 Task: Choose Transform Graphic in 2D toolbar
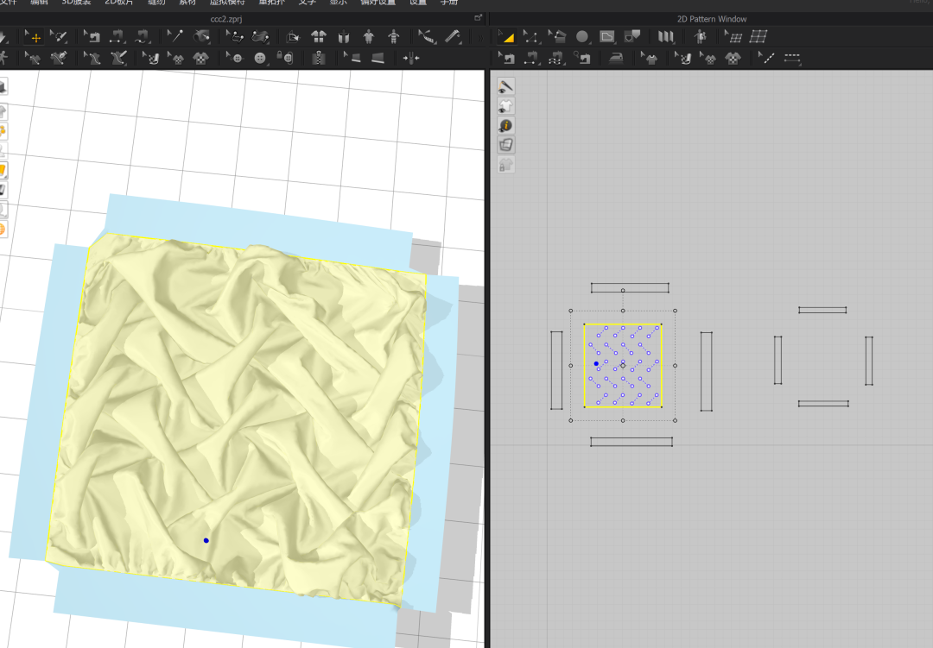708,59
